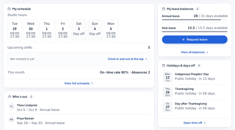Select the Mon 5 schedule card

(x=111, y=30)
